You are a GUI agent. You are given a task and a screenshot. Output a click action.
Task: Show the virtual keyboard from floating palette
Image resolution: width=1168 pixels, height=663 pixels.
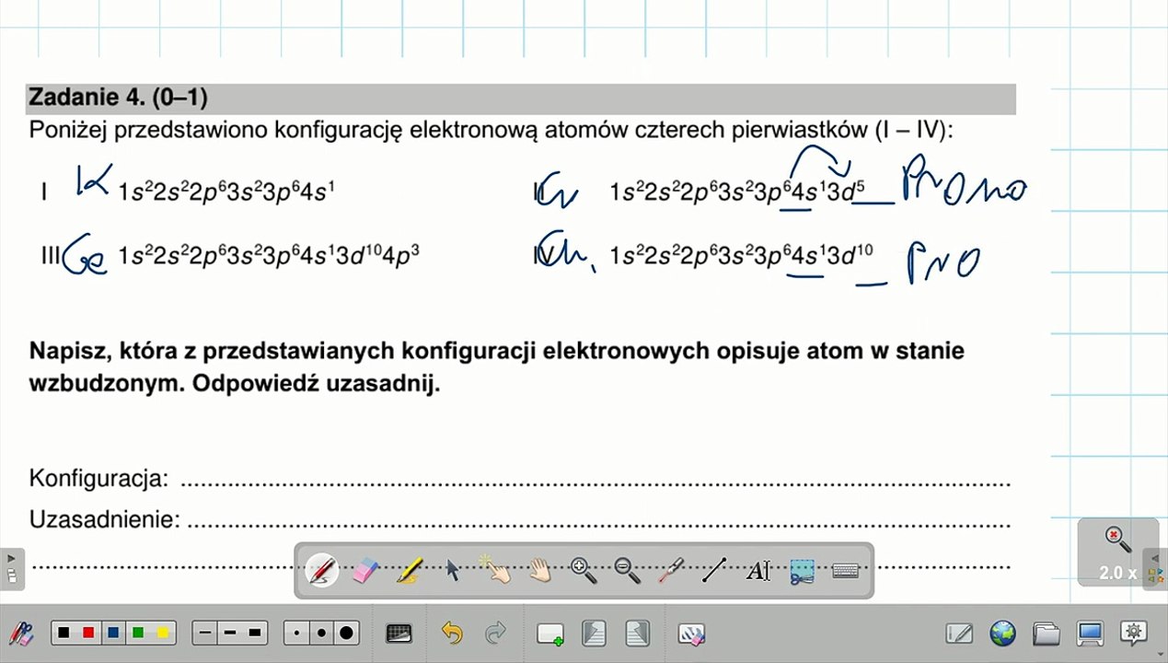(x=845, y=571)
